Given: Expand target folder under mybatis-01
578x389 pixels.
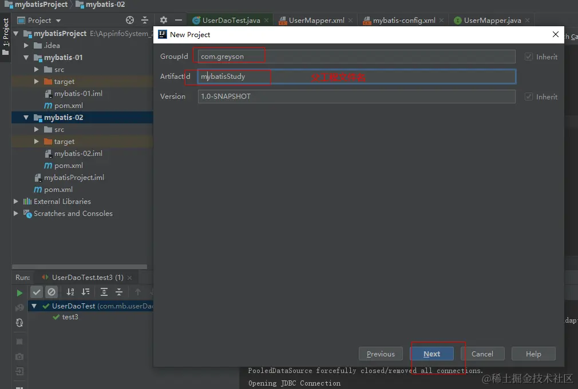Looking at the screenshot, I should tap(37, 81).
